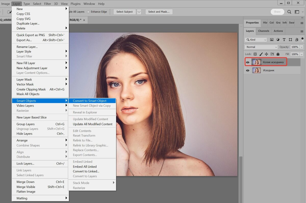Open the search magnifier icon
The width and height of the screenshot is (306, 203).
[x=289, y=12]
